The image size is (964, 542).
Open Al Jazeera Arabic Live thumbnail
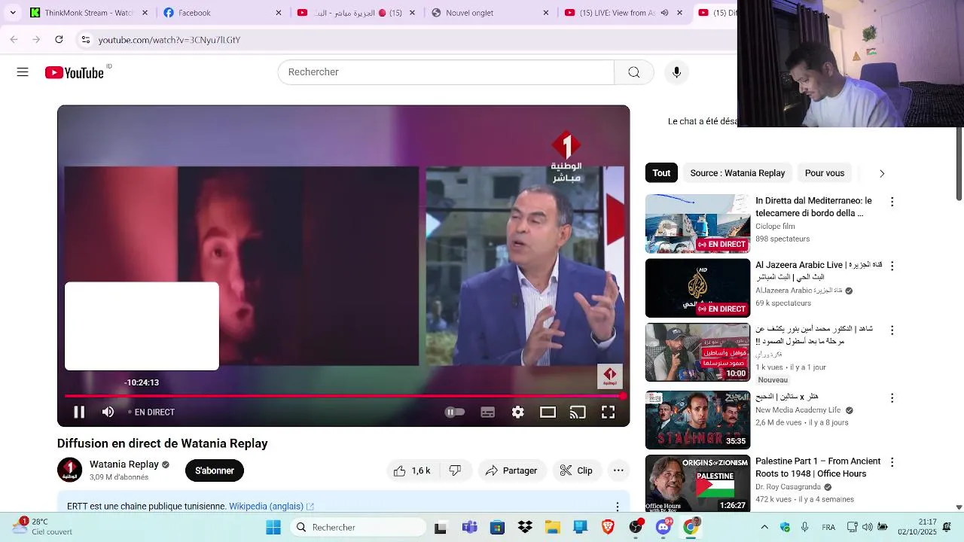point(697,288)
